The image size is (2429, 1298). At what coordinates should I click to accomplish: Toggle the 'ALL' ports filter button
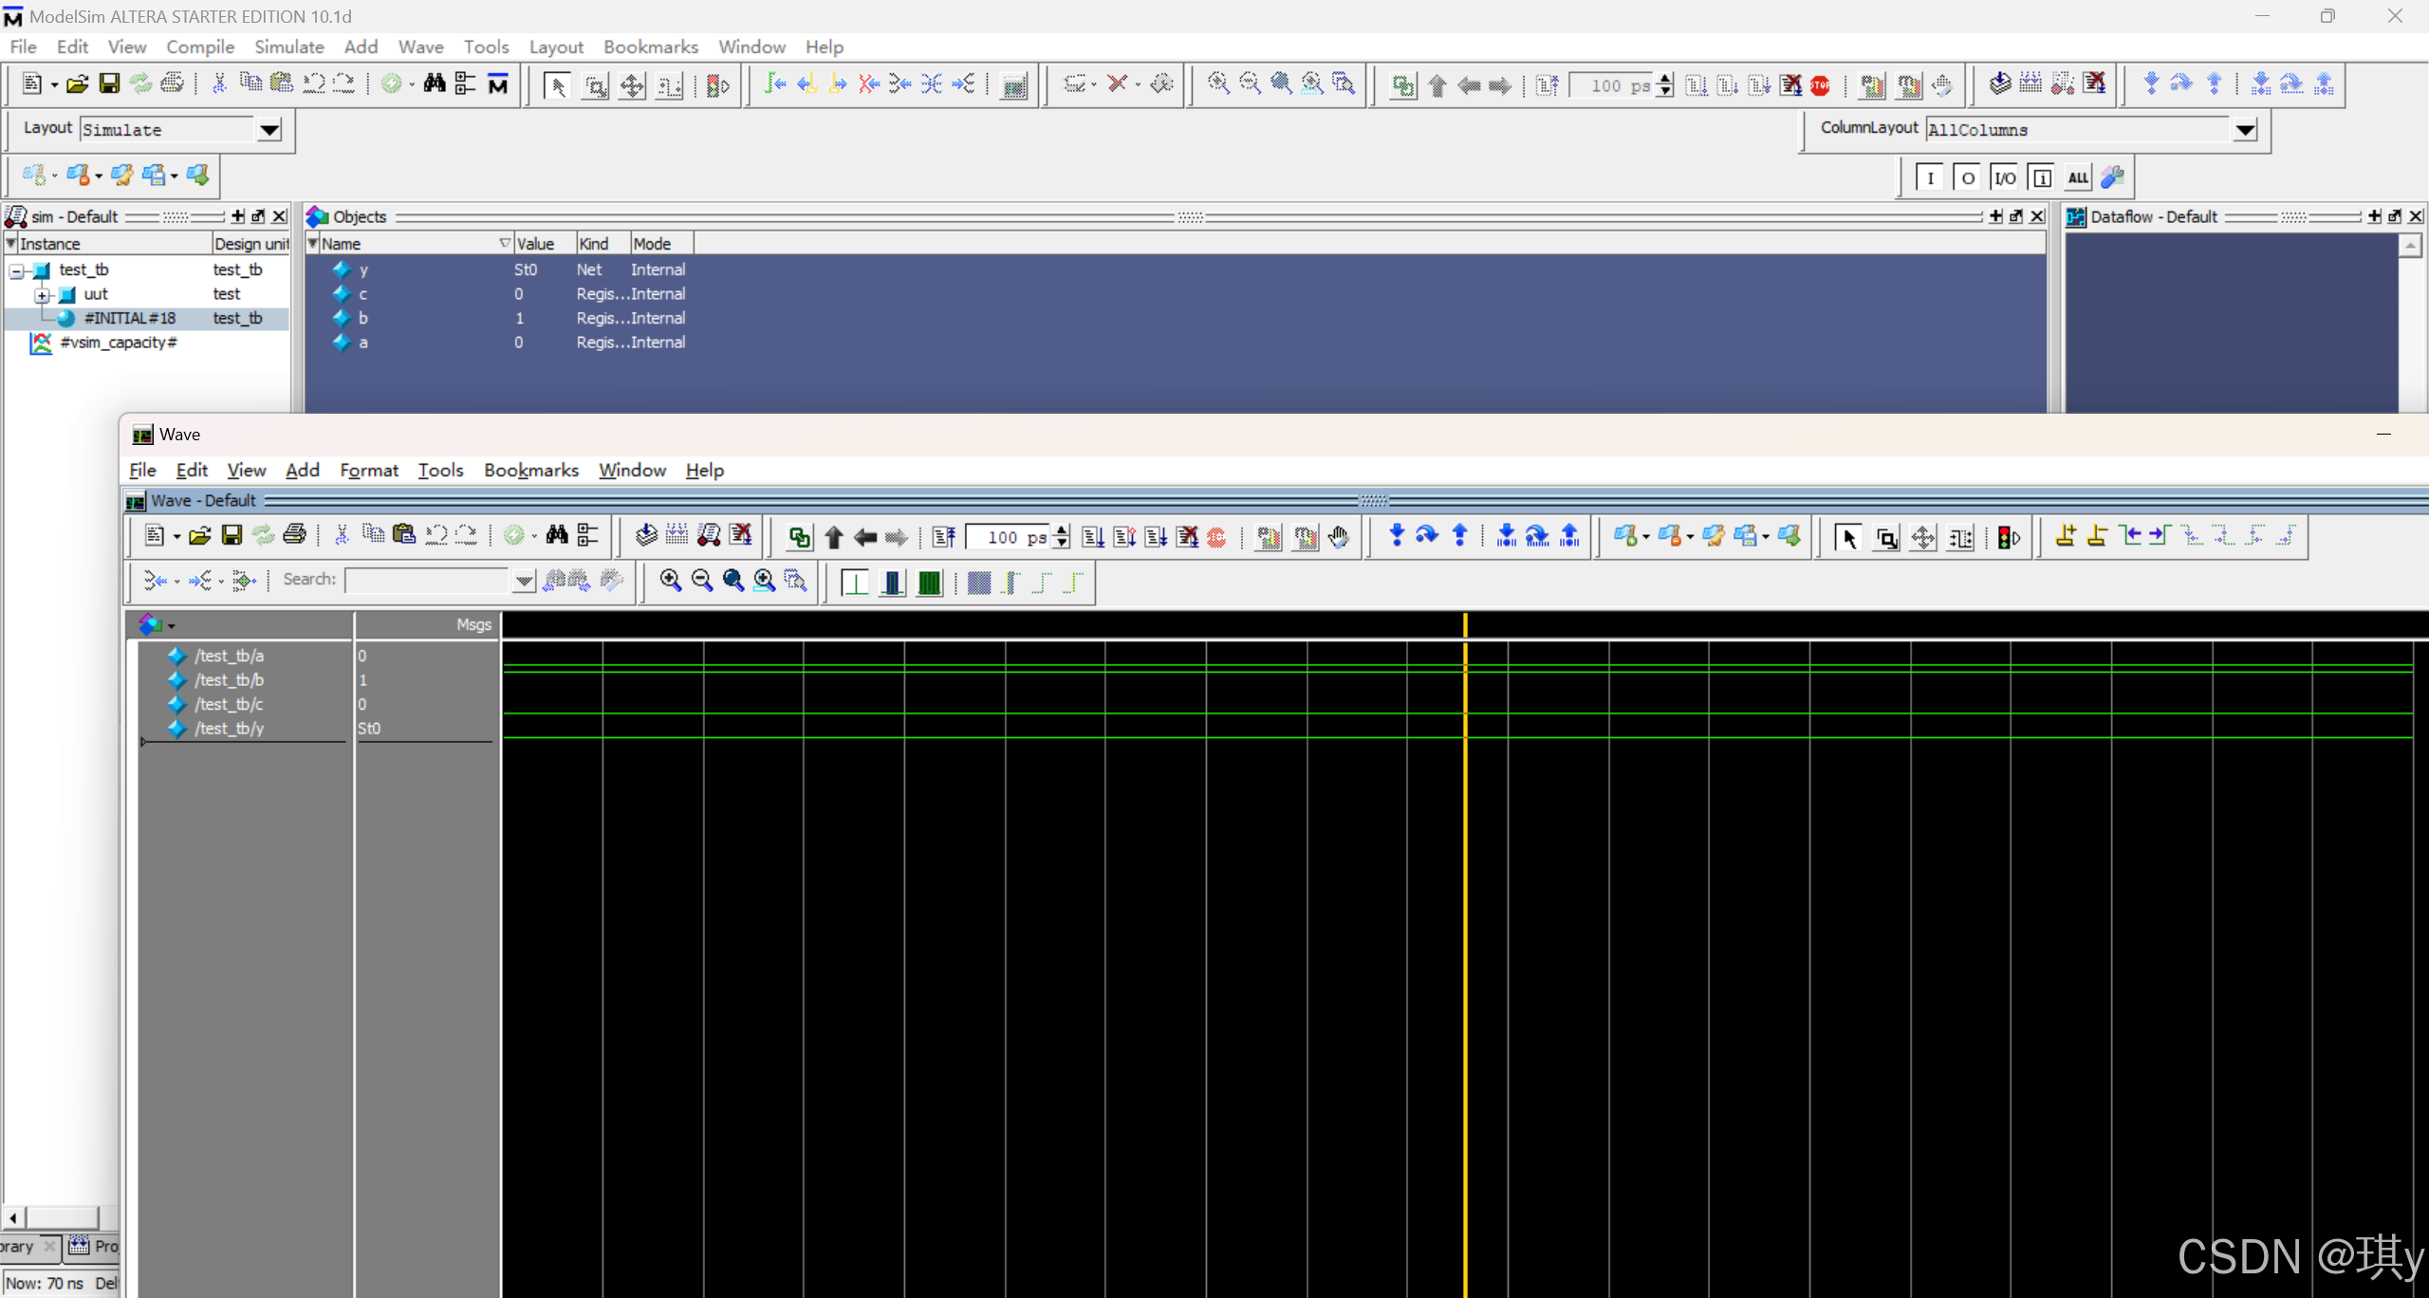click(x=2078, y=177)
